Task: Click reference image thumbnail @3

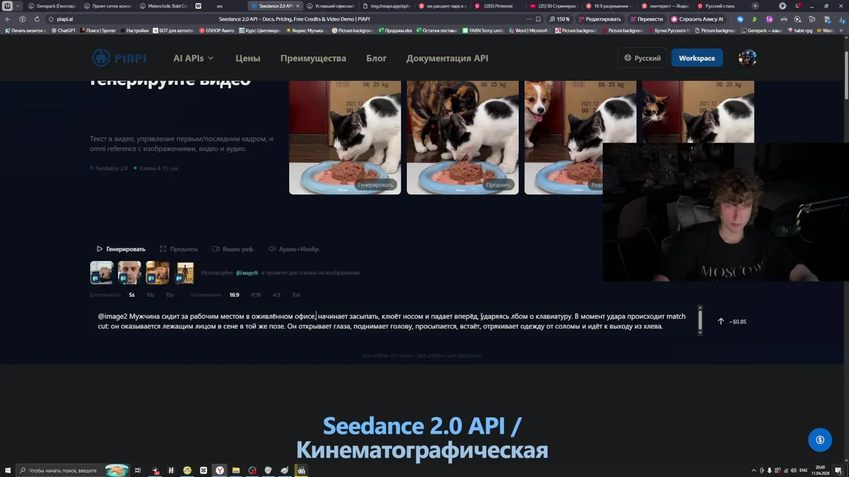Action: (157, 272)
